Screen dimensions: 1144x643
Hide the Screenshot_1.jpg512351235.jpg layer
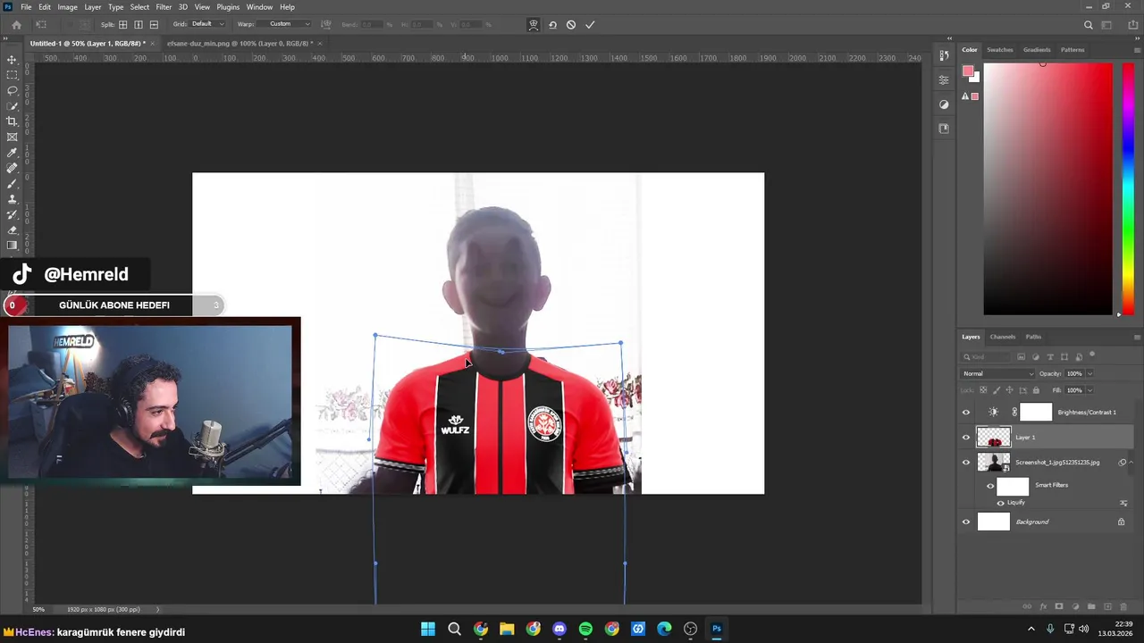(965, 463)
